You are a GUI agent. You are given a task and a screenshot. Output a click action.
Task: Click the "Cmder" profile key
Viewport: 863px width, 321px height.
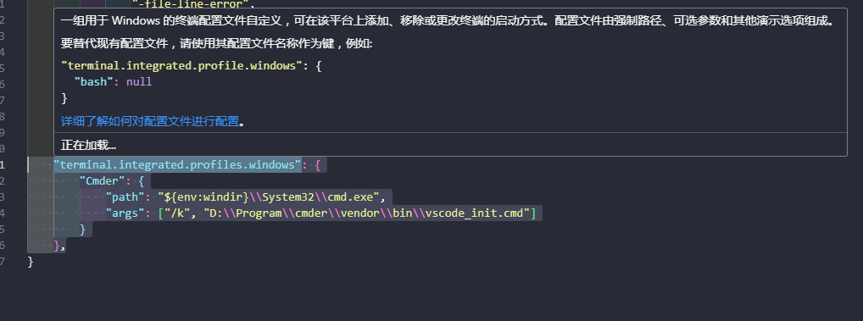click(x=103, y=180)
